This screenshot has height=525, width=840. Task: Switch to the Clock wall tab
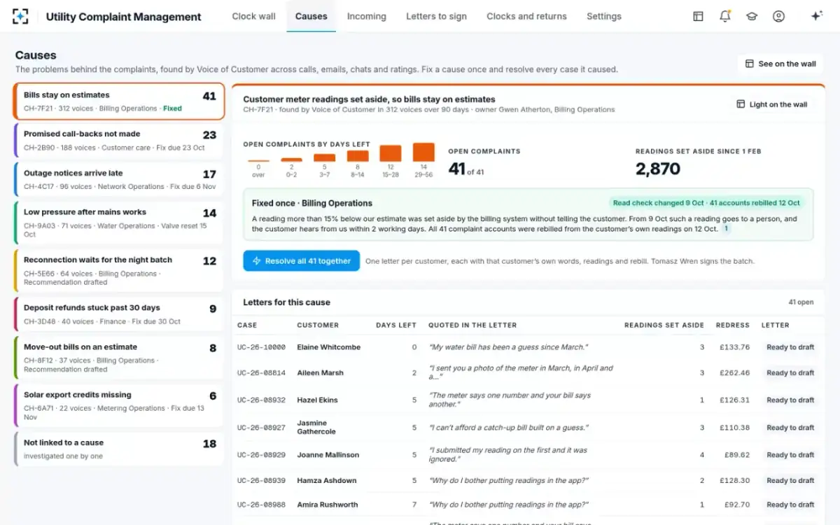(x=253, y=16)
